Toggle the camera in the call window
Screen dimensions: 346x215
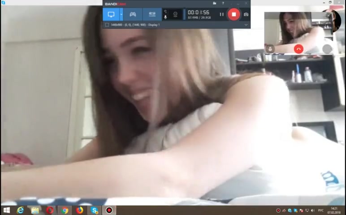click(327, 49)
